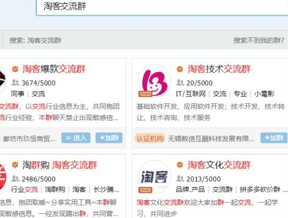The height and width of the screenshot is (218, 288).
Task: Click member count 20/5000
Action: [x=199, y=83]
